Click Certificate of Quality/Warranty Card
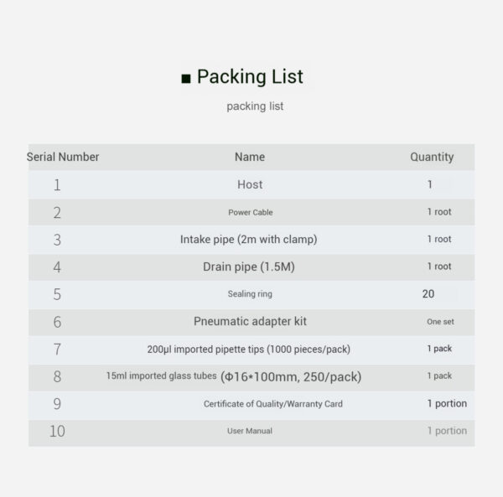 [272, 404]
